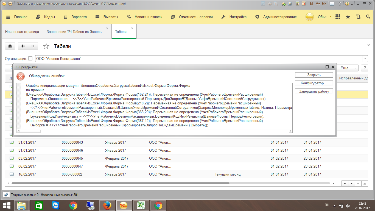Jump to last row list button
The image size is (375, 211).
pyautogui.click(x=365, y=184)
